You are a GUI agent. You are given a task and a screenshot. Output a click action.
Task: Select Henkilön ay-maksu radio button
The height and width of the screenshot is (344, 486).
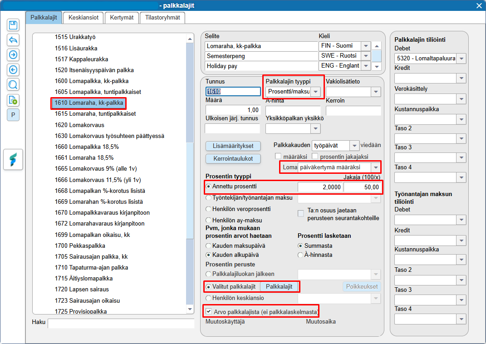[209, 221]
